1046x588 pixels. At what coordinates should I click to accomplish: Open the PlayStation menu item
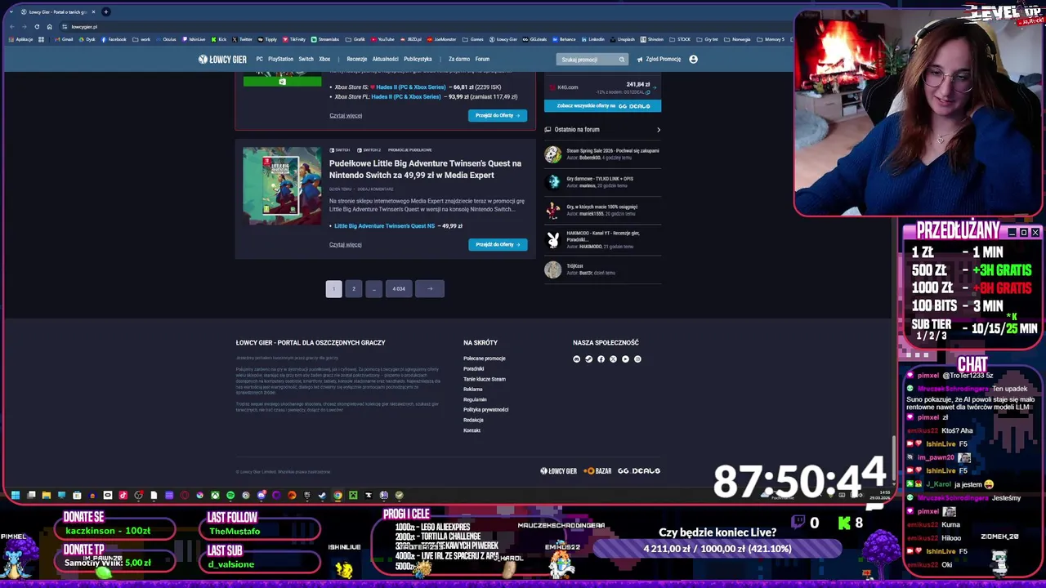(x=280, y=59)
